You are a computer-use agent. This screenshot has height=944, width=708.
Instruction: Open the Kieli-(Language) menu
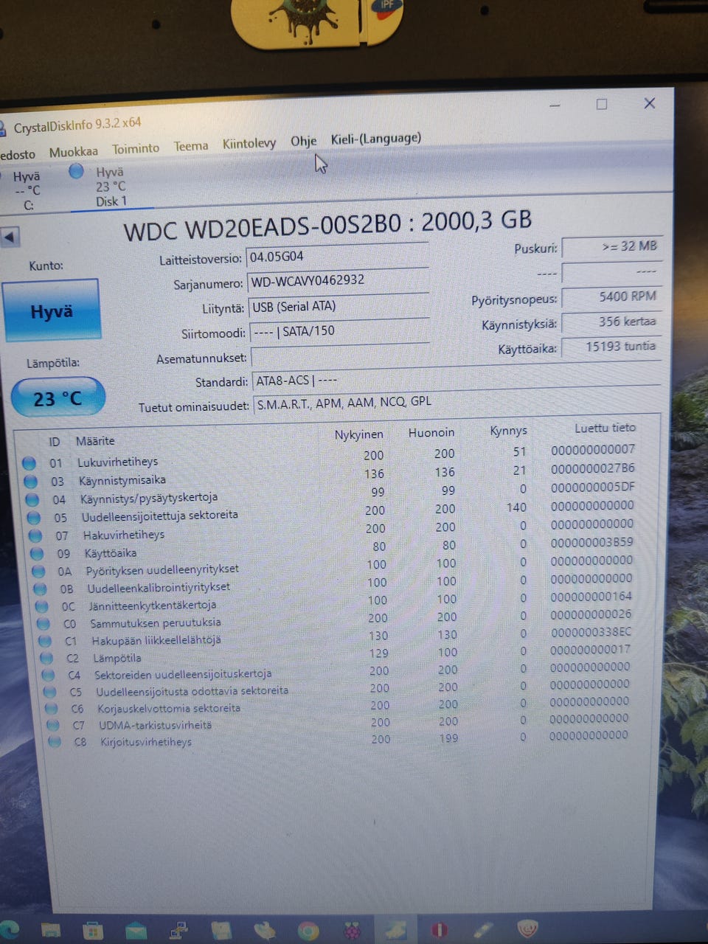point(376,138)
